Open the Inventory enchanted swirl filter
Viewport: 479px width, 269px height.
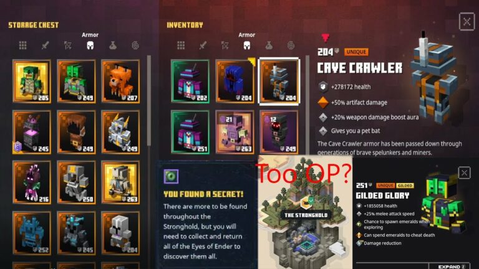point(291,45)
